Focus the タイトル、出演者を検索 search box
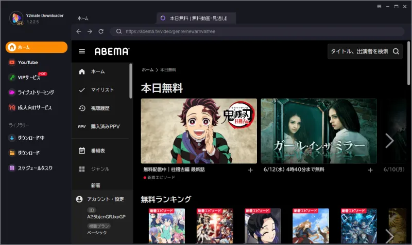This screenshot has height=245, width=412. tap(365, 51)
